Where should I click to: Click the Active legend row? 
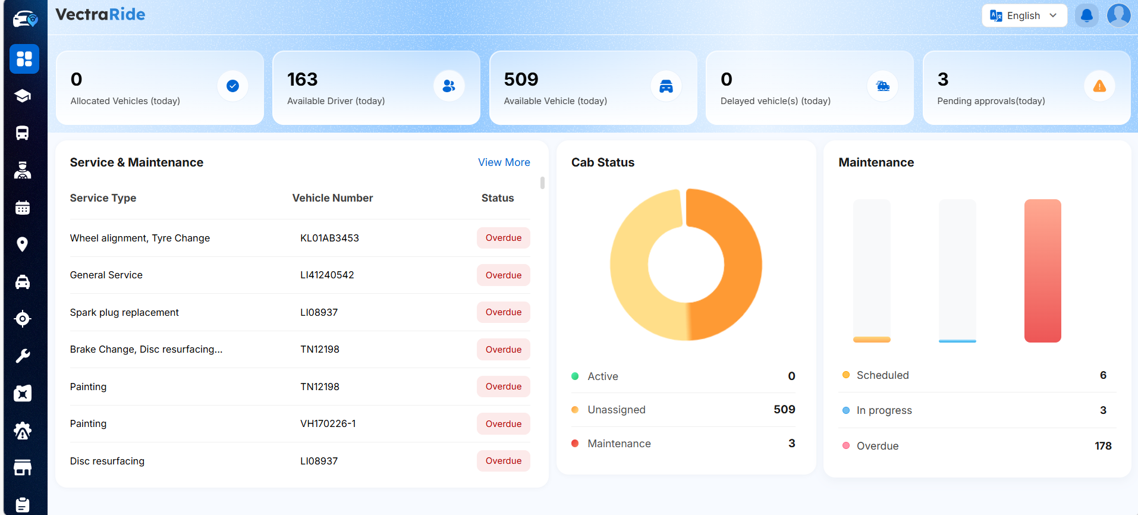pyautogui.click(x=683, y=376)
